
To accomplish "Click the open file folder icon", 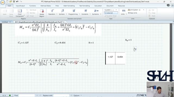I will [11, 1].
